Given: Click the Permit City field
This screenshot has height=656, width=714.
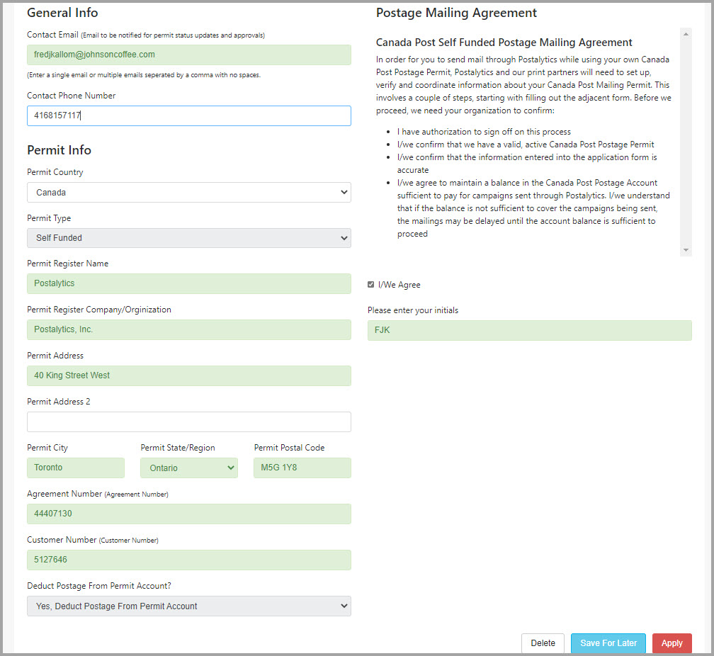Looking at the screenshot, I should (76, 468).
